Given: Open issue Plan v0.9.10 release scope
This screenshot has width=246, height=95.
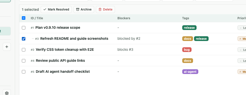Looking at the screenshot, I should pyautogui.click(x=58, y=27).
